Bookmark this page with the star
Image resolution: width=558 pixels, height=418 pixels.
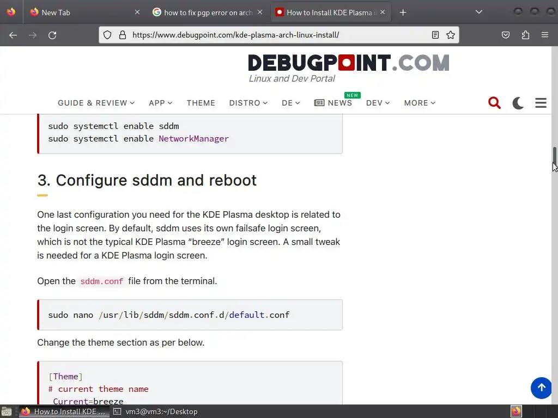pyautogui.click(x=451, y=35)
